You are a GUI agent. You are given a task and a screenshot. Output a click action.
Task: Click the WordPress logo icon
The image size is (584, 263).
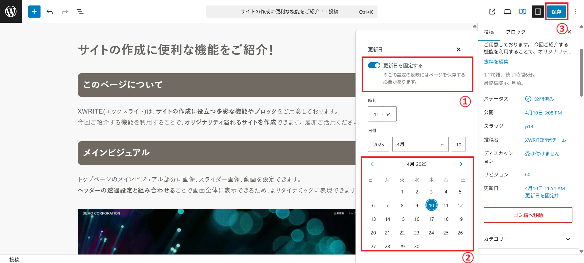11,12
